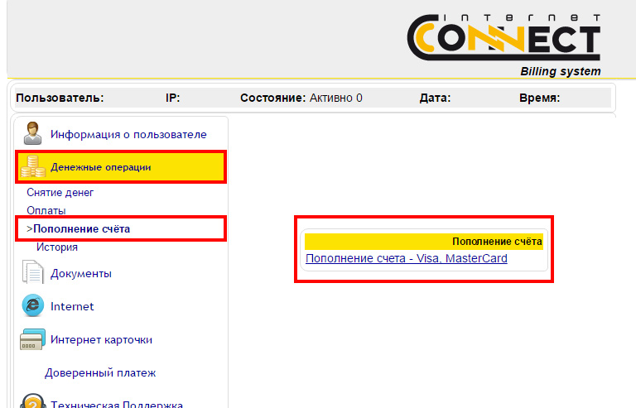This screenshot has height=408, width=636.
Task: Collapse the Денежные операции menu section
Action: pyautogui.click(x=101, y=167)
